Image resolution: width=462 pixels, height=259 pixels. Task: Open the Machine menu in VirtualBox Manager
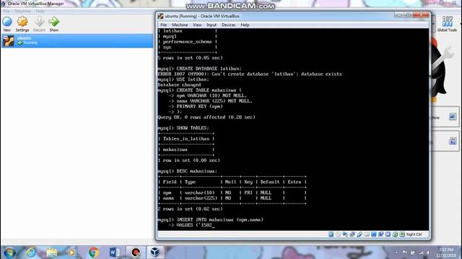click(x=22, y=11)
